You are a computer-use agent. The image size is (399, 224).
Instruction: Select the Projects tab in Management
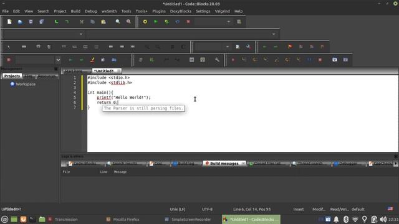click(x=12, y=76)
